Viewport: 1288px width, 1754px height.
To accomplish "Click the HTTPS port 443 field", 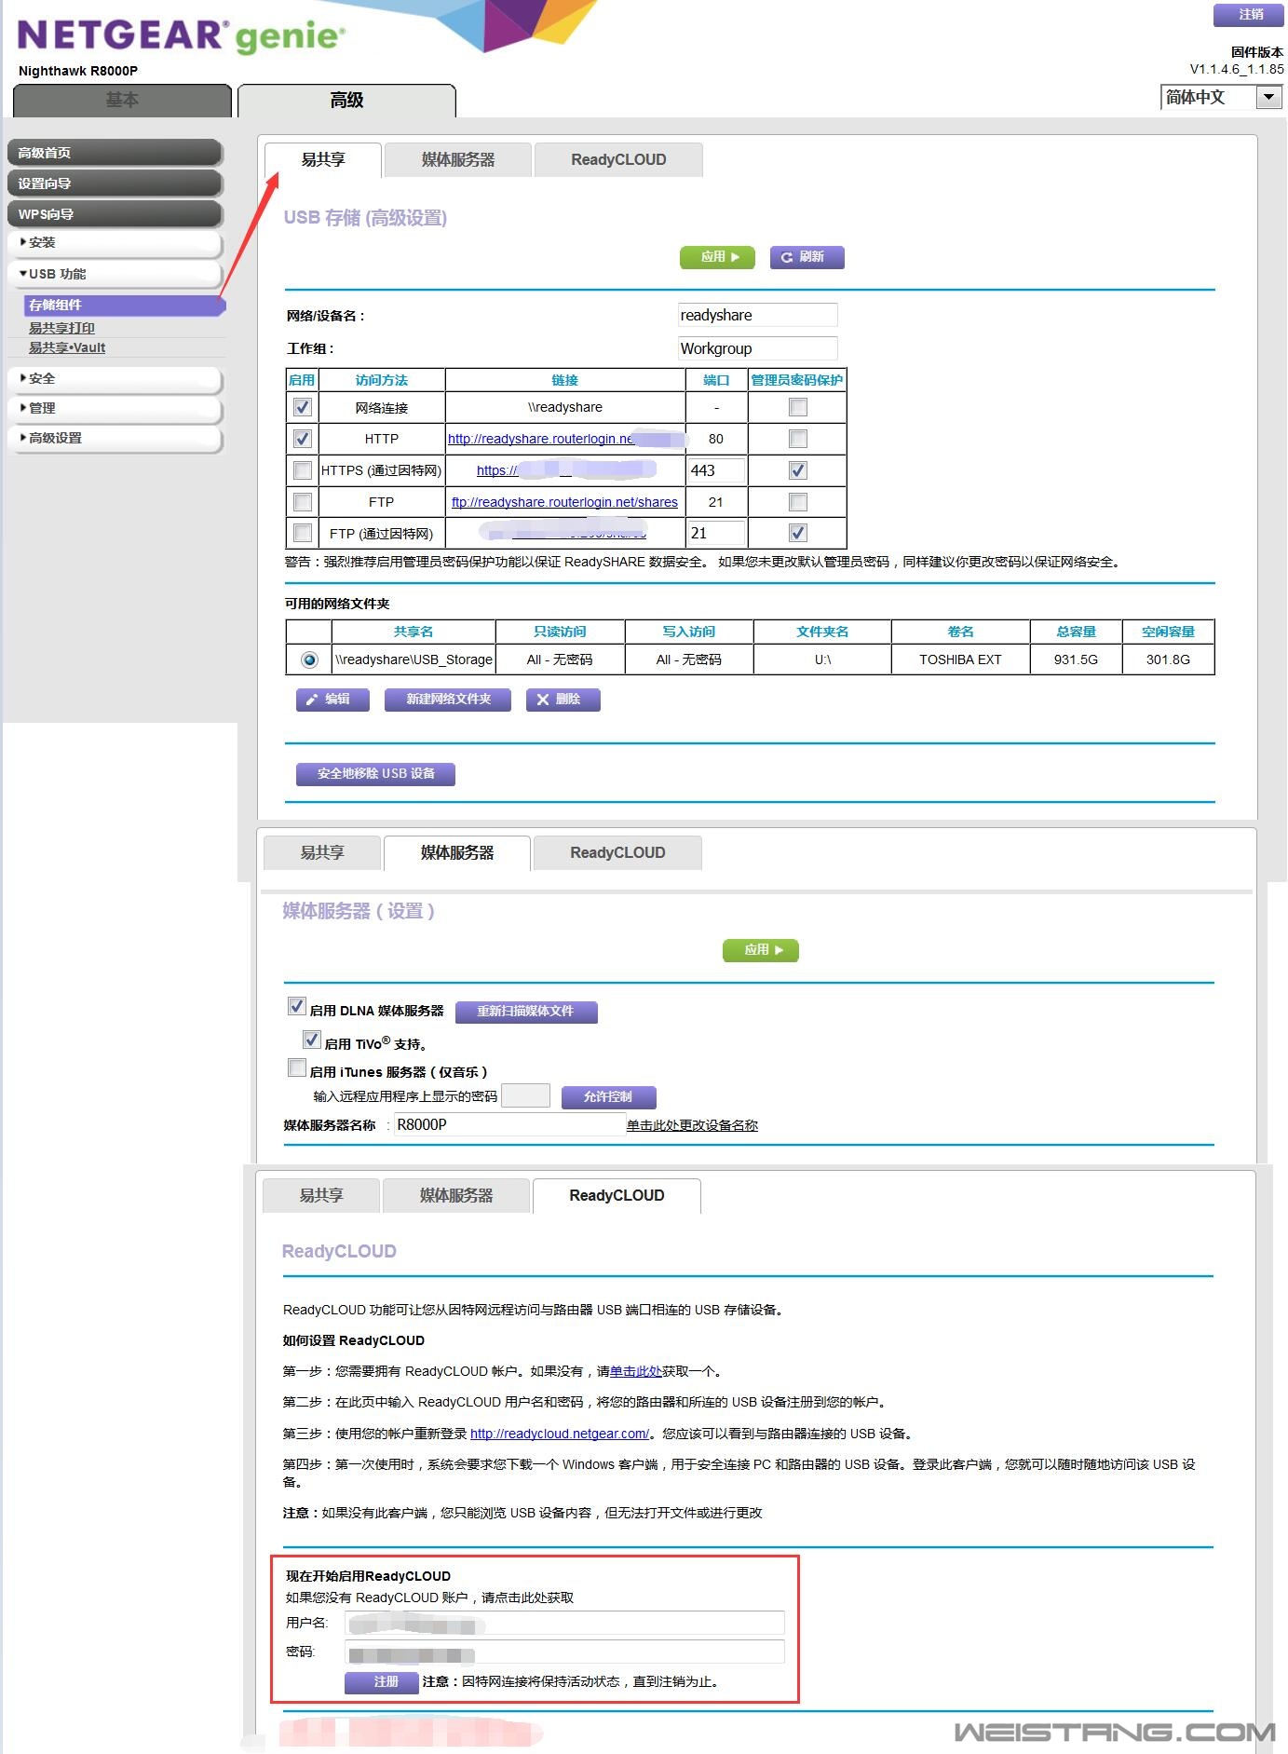I will tap(716, 470).
